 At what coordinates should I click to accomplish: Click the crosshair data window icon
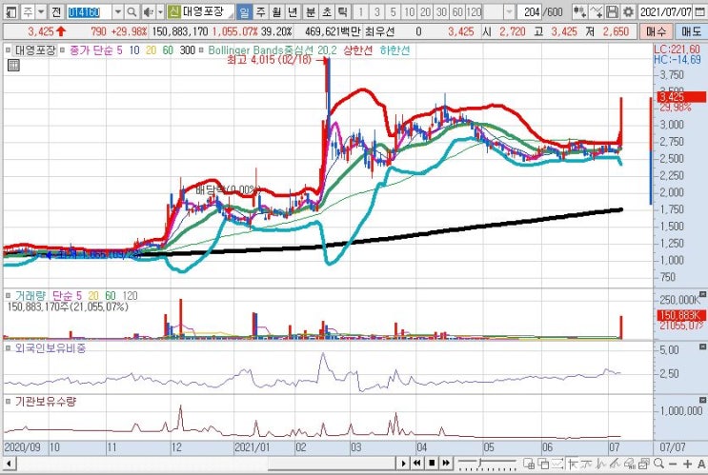(529, 464)
